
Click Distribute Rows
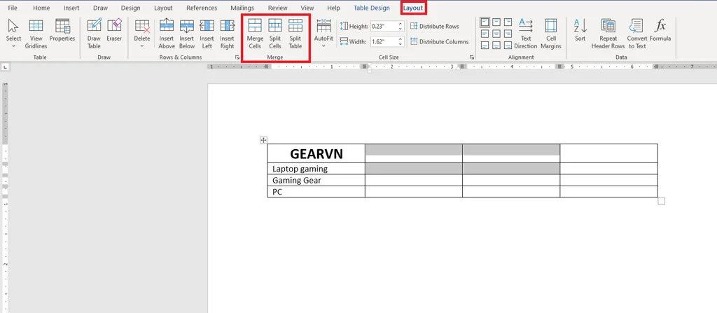pos(434,27)
